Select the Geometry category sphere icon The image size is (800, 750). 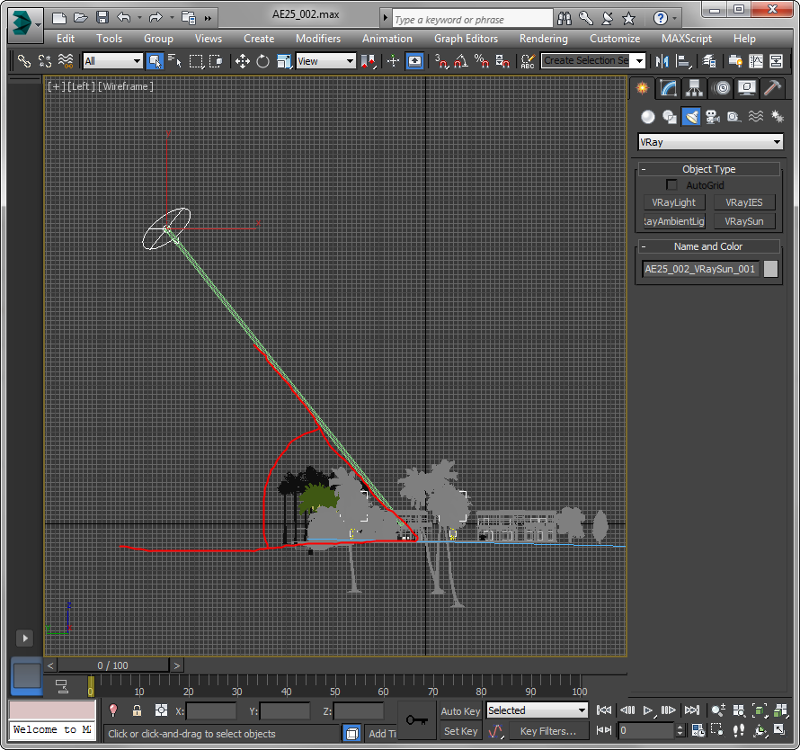pos(647,117)
